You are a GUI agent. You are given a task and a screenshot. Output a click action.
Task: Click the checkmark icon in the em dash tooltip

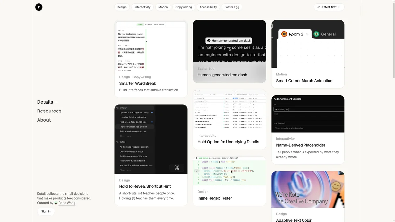pos(209,41)
